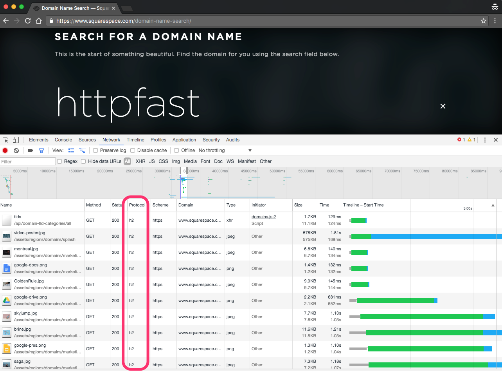Go to home via house icon
Image resolution: width=502 pixels, height=371 pixels.
tap(39, 21)
